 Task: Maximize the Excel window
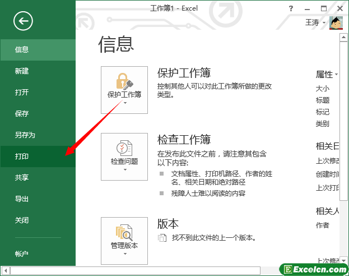pyautogui.click(x=324, y=8)
